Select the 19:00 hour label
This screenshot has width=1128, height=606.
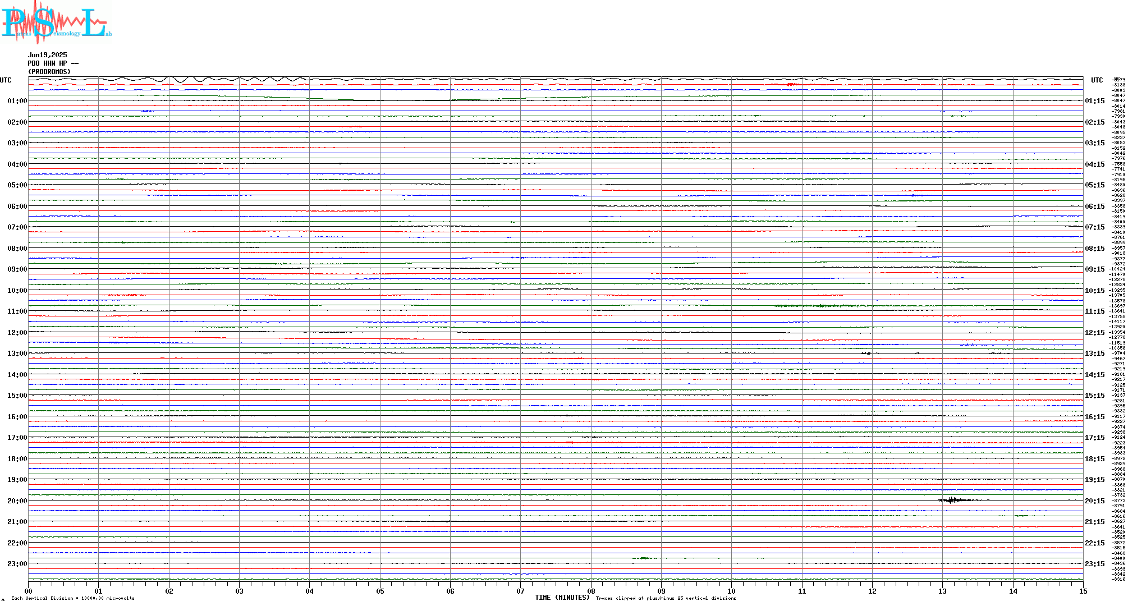(17, 480)
